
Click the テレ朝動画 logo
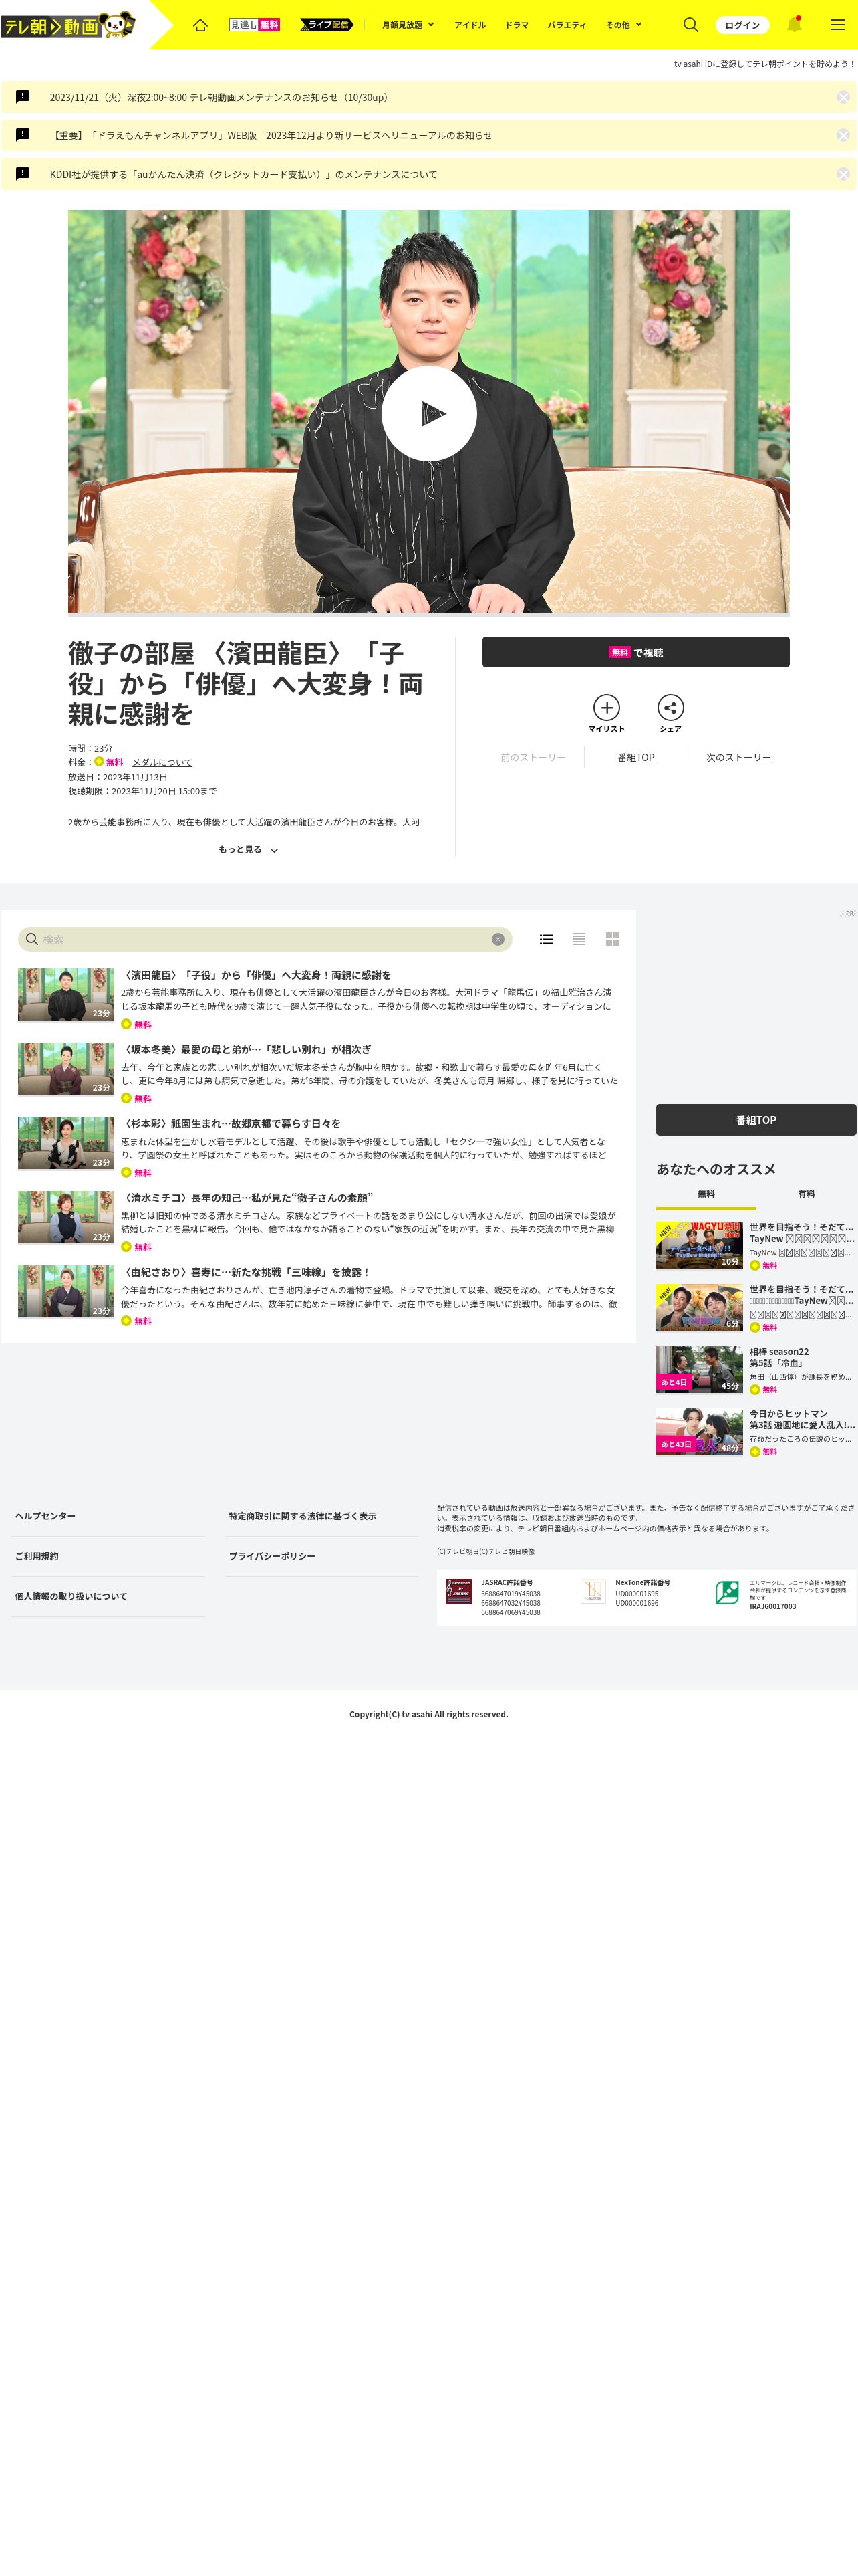(x=68, y=24)
